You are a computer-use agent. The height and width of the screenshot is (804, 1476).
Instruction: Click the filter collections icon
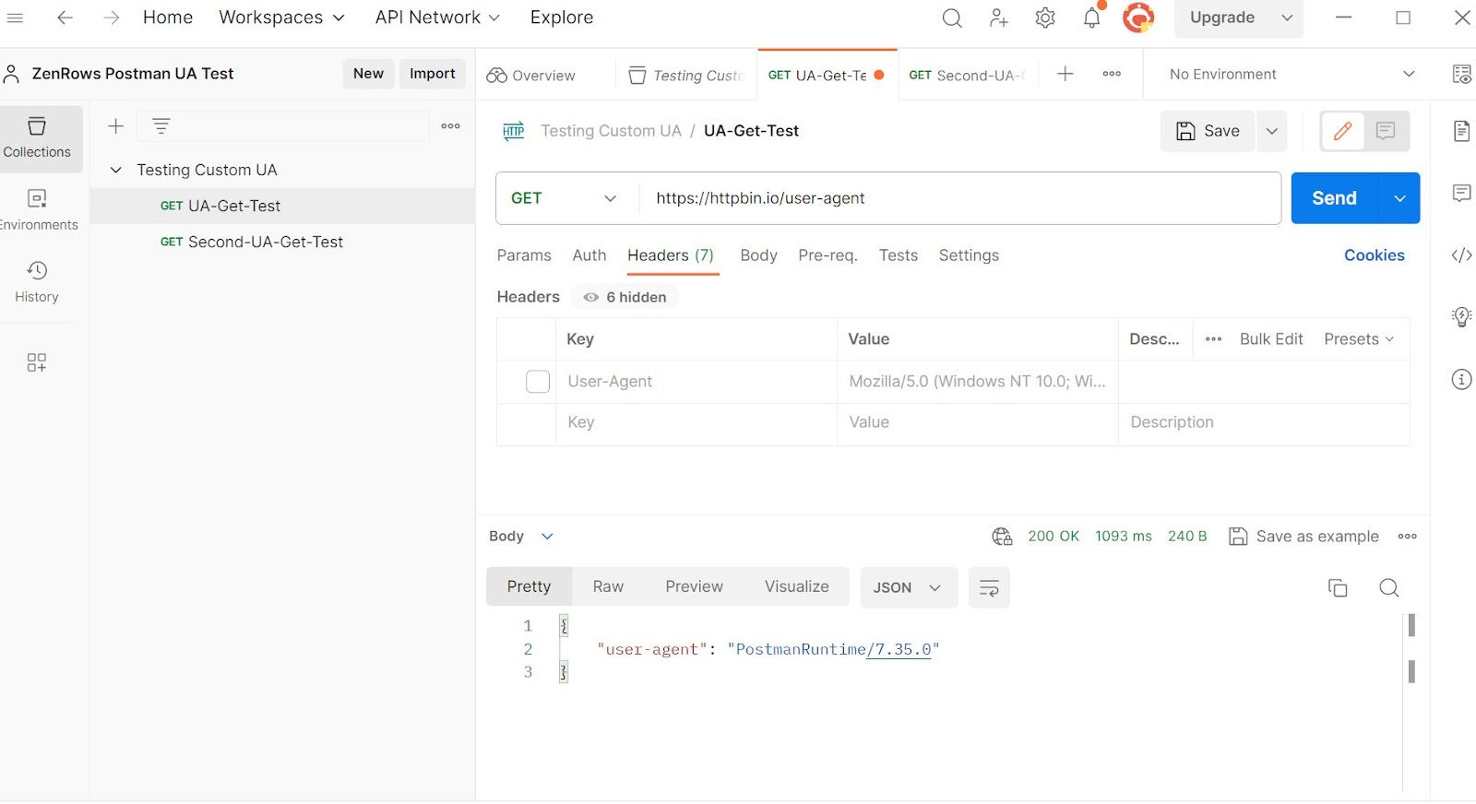click(161, 126)
